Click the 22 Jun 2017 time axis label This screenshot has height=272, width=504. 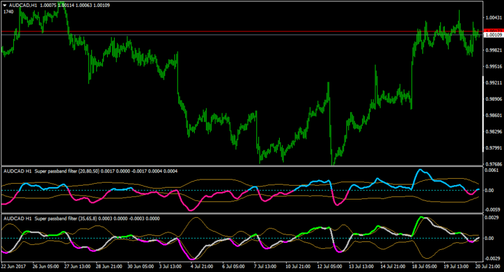coord(13,266)
